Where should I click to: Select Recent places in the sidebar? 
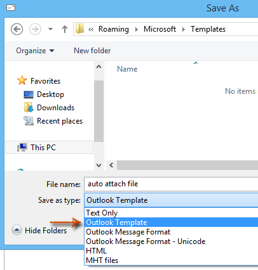(x=60, y=121)
